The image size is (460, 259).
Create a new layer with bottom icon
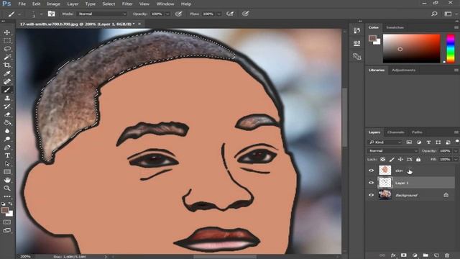[436, 255]
